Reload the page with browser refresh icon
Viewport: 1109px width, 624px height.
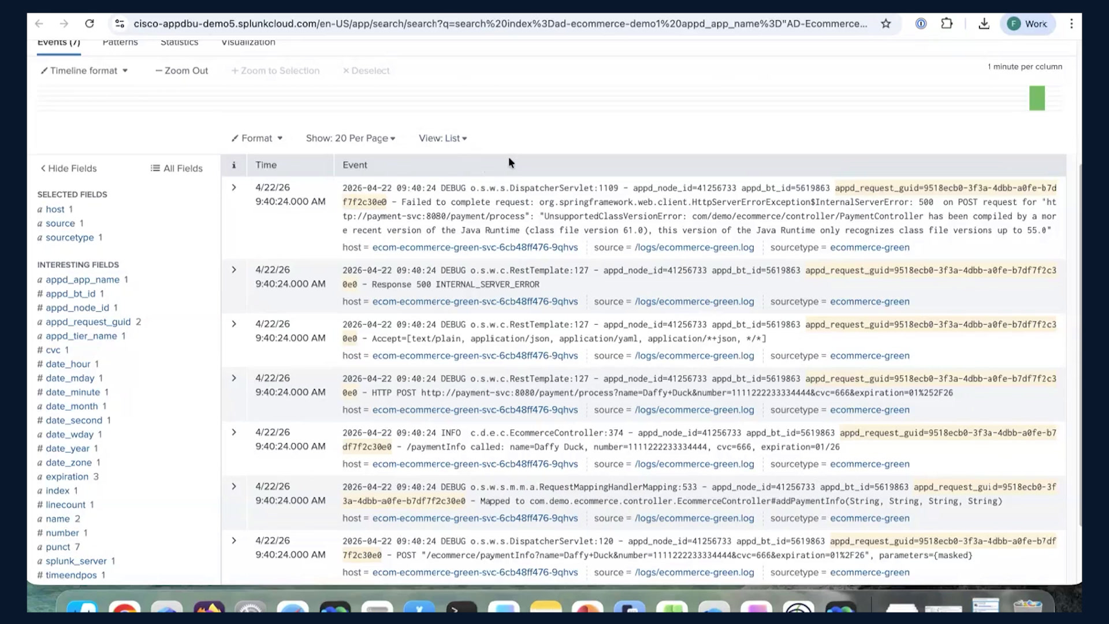coord(90,24)
